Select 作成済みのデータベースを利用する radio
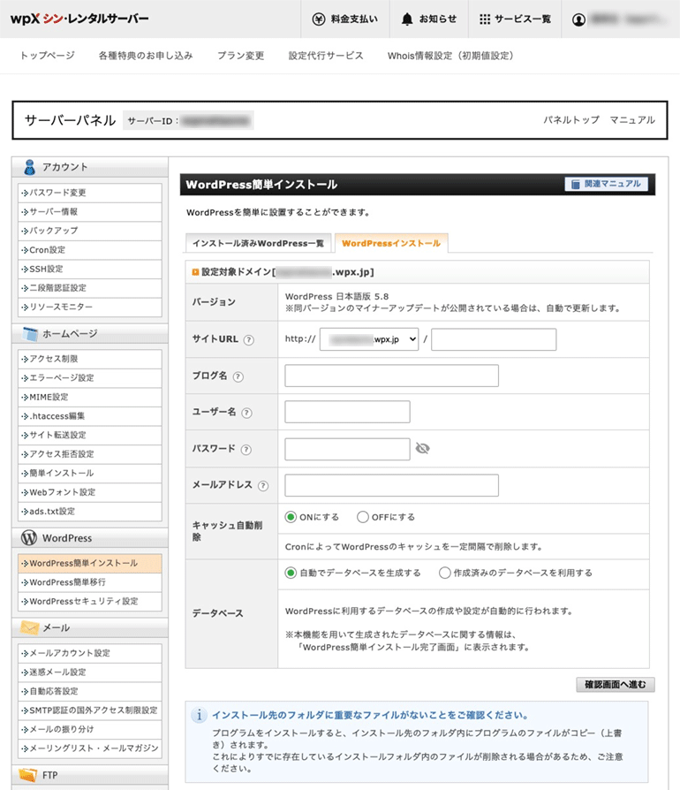The width and height of the screenshot is (680, 790). point(444,573)
